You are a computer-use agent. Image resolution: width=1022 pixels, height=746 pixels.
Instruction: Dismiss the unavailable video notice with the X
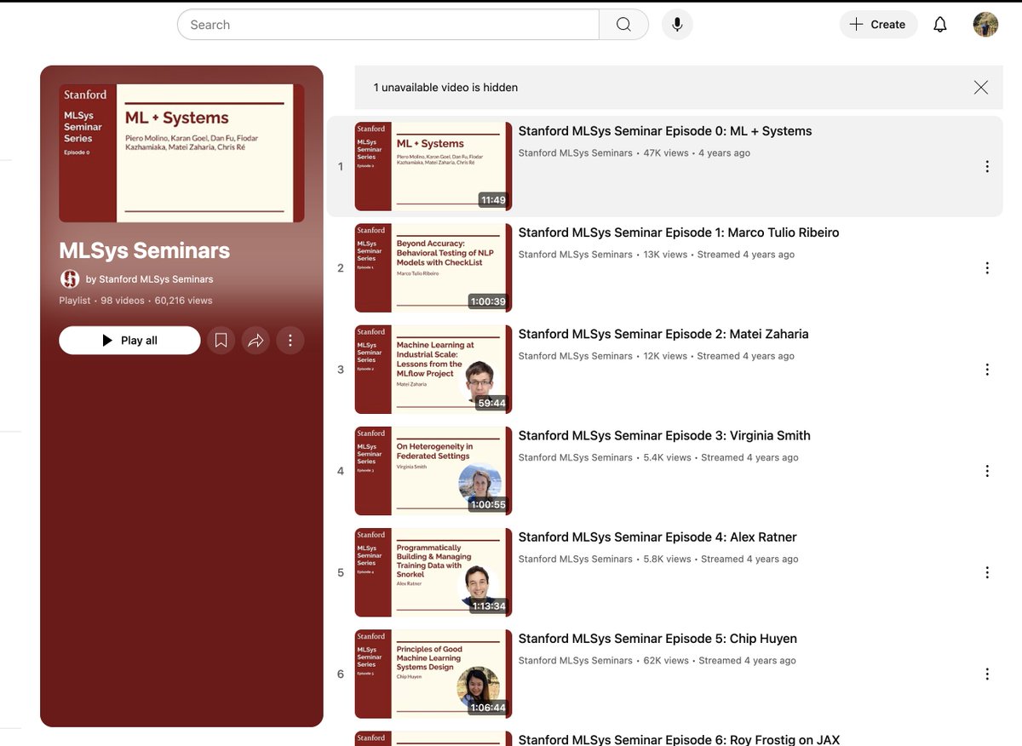980,87
